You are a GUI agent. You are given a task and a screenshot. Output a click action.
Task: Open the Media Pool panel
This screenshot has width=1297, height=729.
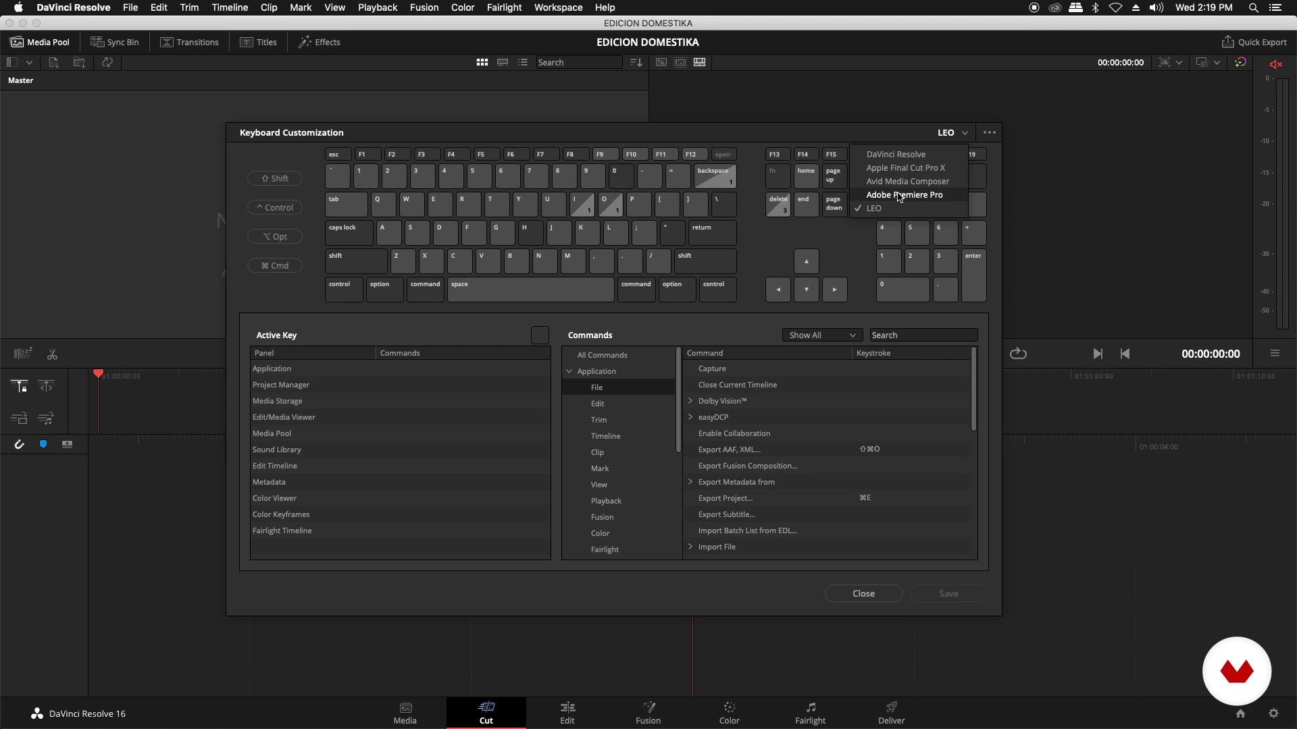40,42
